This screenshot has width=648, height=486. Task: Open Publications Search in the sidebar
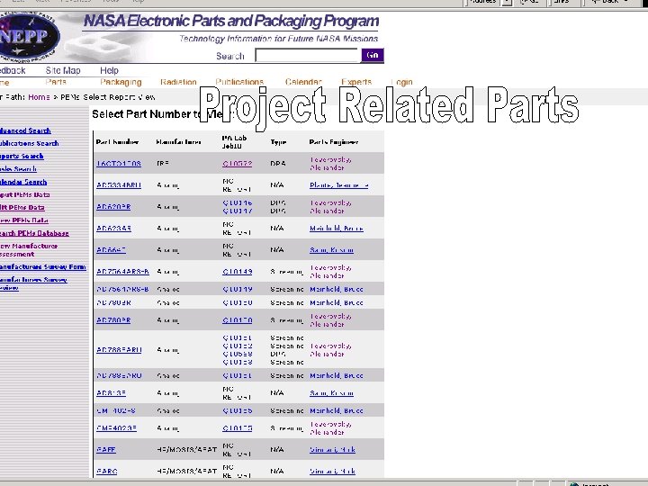coord(29,143)
